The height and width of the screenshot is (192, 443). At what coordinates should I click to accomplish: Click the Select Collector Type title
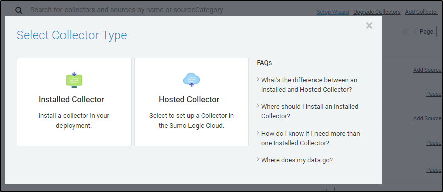(72, 35)
